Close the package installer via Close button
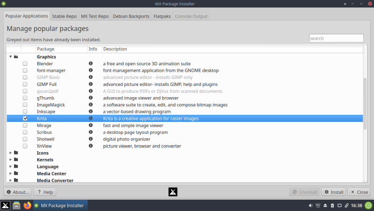Screen dimensions: 374x211 359,192
